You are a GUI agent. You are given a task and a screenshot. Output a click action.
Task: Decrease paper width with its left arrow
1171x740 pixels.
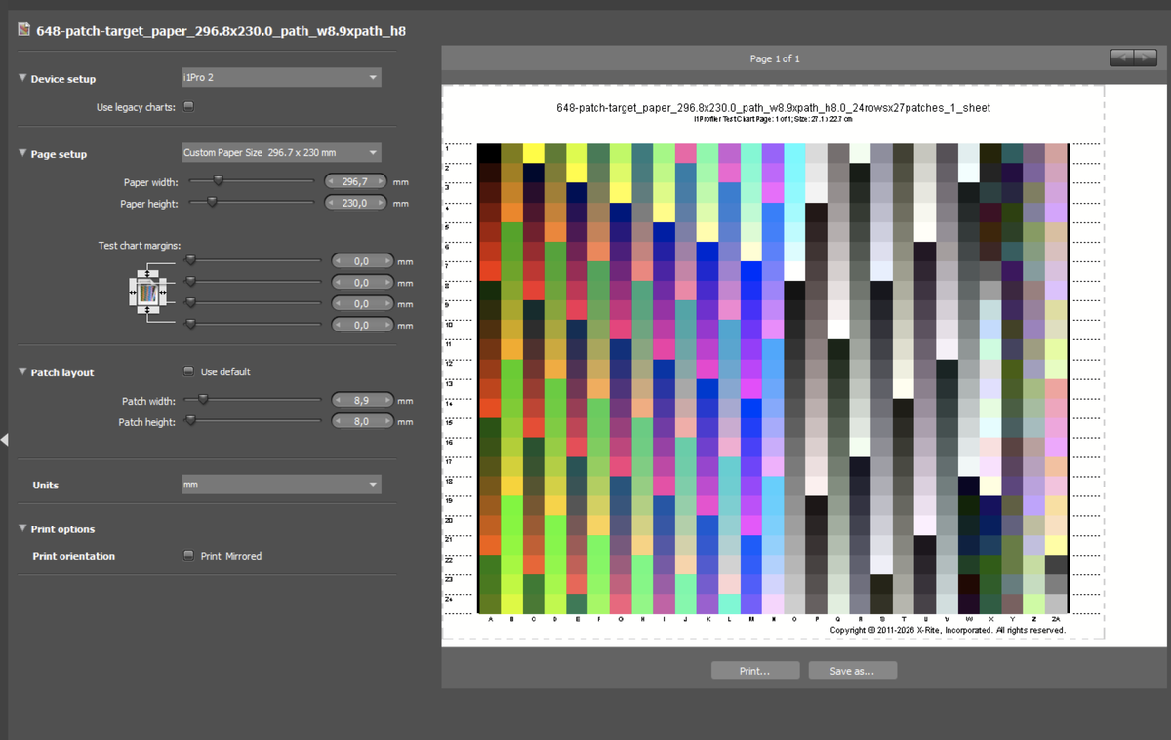click(329, 181)
